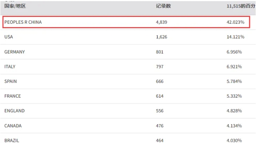
Task: Select the GERMANY row label
Action: tap(15, 52)
